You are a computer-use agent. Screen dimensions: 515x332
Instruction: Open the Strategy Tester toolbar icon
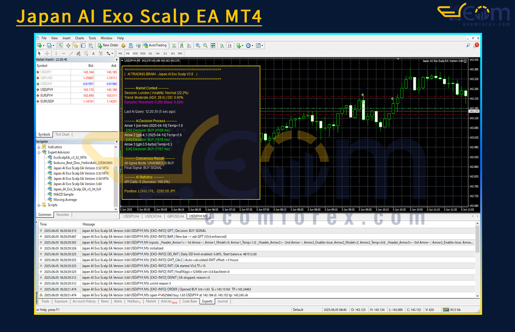[90, 45]
